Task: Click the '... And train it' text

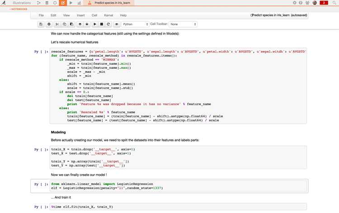Action: [61, 198]
